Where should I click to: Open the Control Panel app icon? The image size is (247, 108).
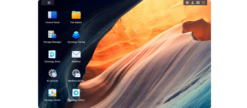[52, 15]
